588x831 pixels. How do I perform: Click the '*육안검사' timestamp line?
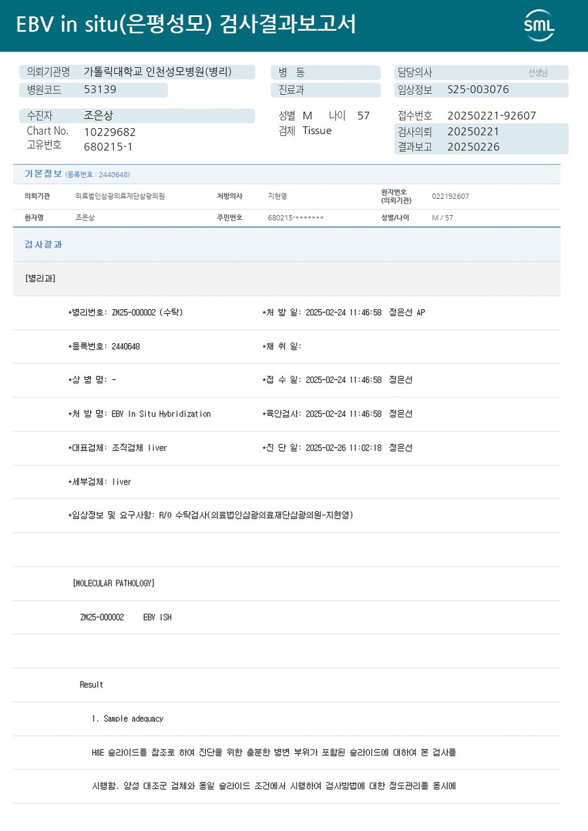coord(337,414)
